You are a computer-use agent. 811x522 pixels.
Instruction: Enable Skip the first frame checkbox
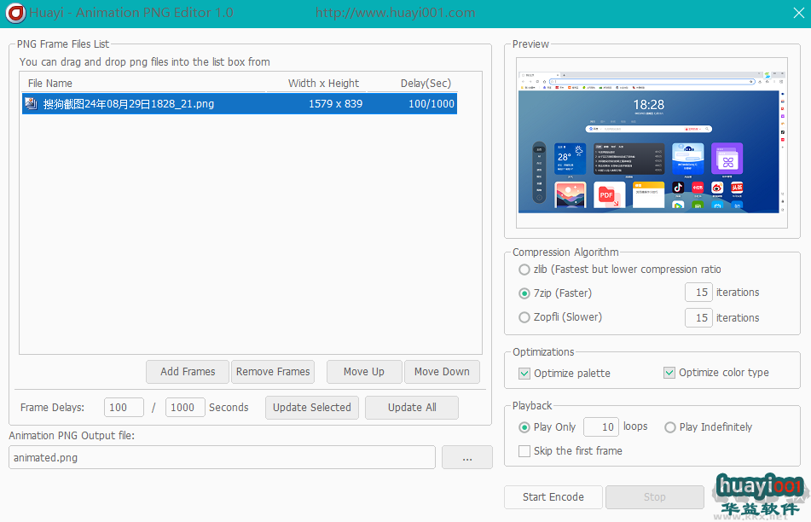(x=524, y=451)
